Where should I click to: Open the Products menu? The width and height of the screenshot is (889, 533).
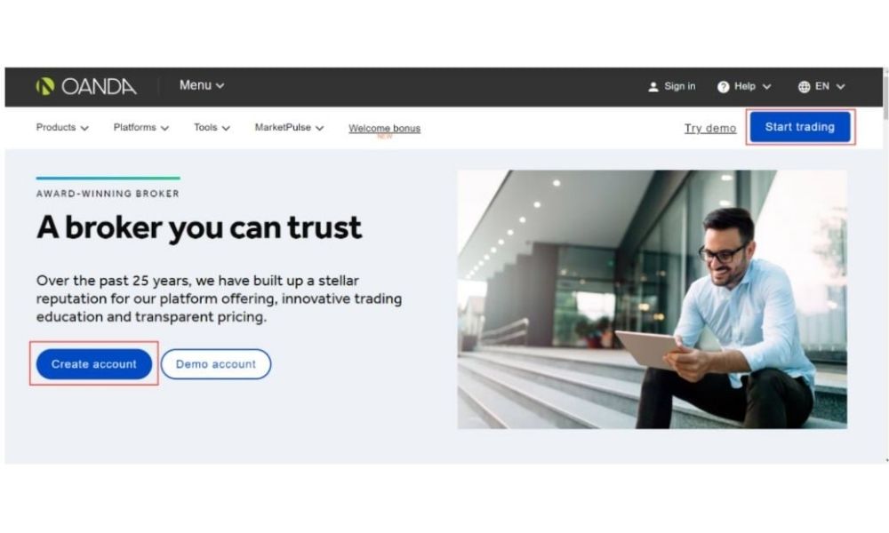click(x=62, y=127)
